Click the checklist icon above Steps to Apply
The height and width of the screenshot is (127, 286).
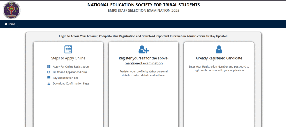click(x=68, y=49)
